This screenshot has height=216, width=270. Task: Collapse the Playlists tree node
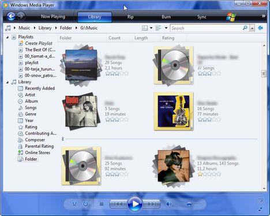pos(7,37)
